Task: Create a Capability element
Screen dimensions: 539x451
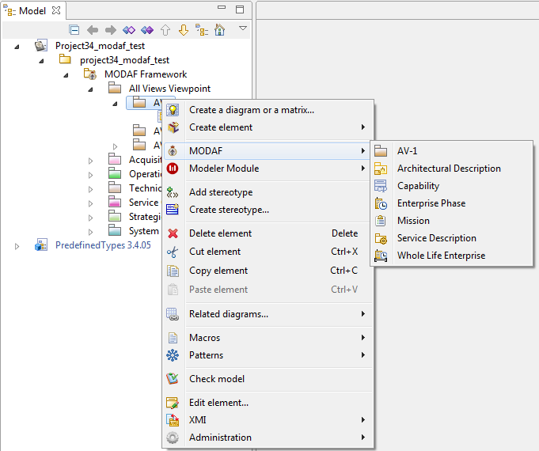Action: pyautogui.click(x=452, y=186)
